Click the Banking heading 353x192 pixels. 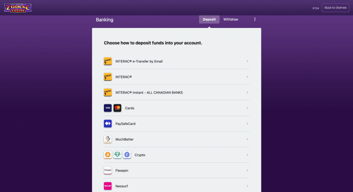tap(104, 20)
